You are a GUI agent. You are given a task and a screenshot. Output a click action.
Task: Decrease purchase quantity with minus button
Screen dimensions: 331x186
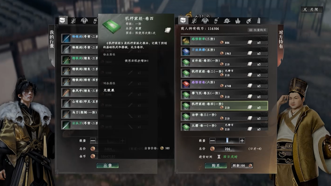[x=212, y=140]
